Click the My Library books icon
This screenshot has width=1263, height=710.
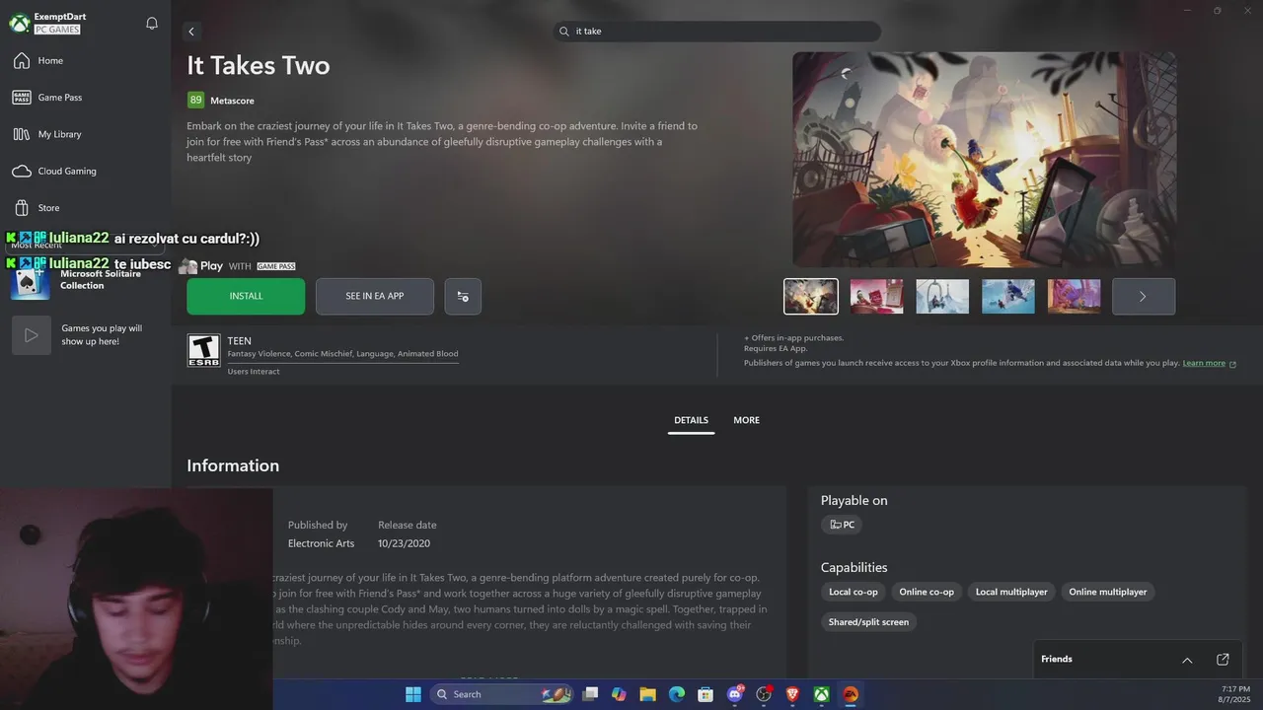22,134
